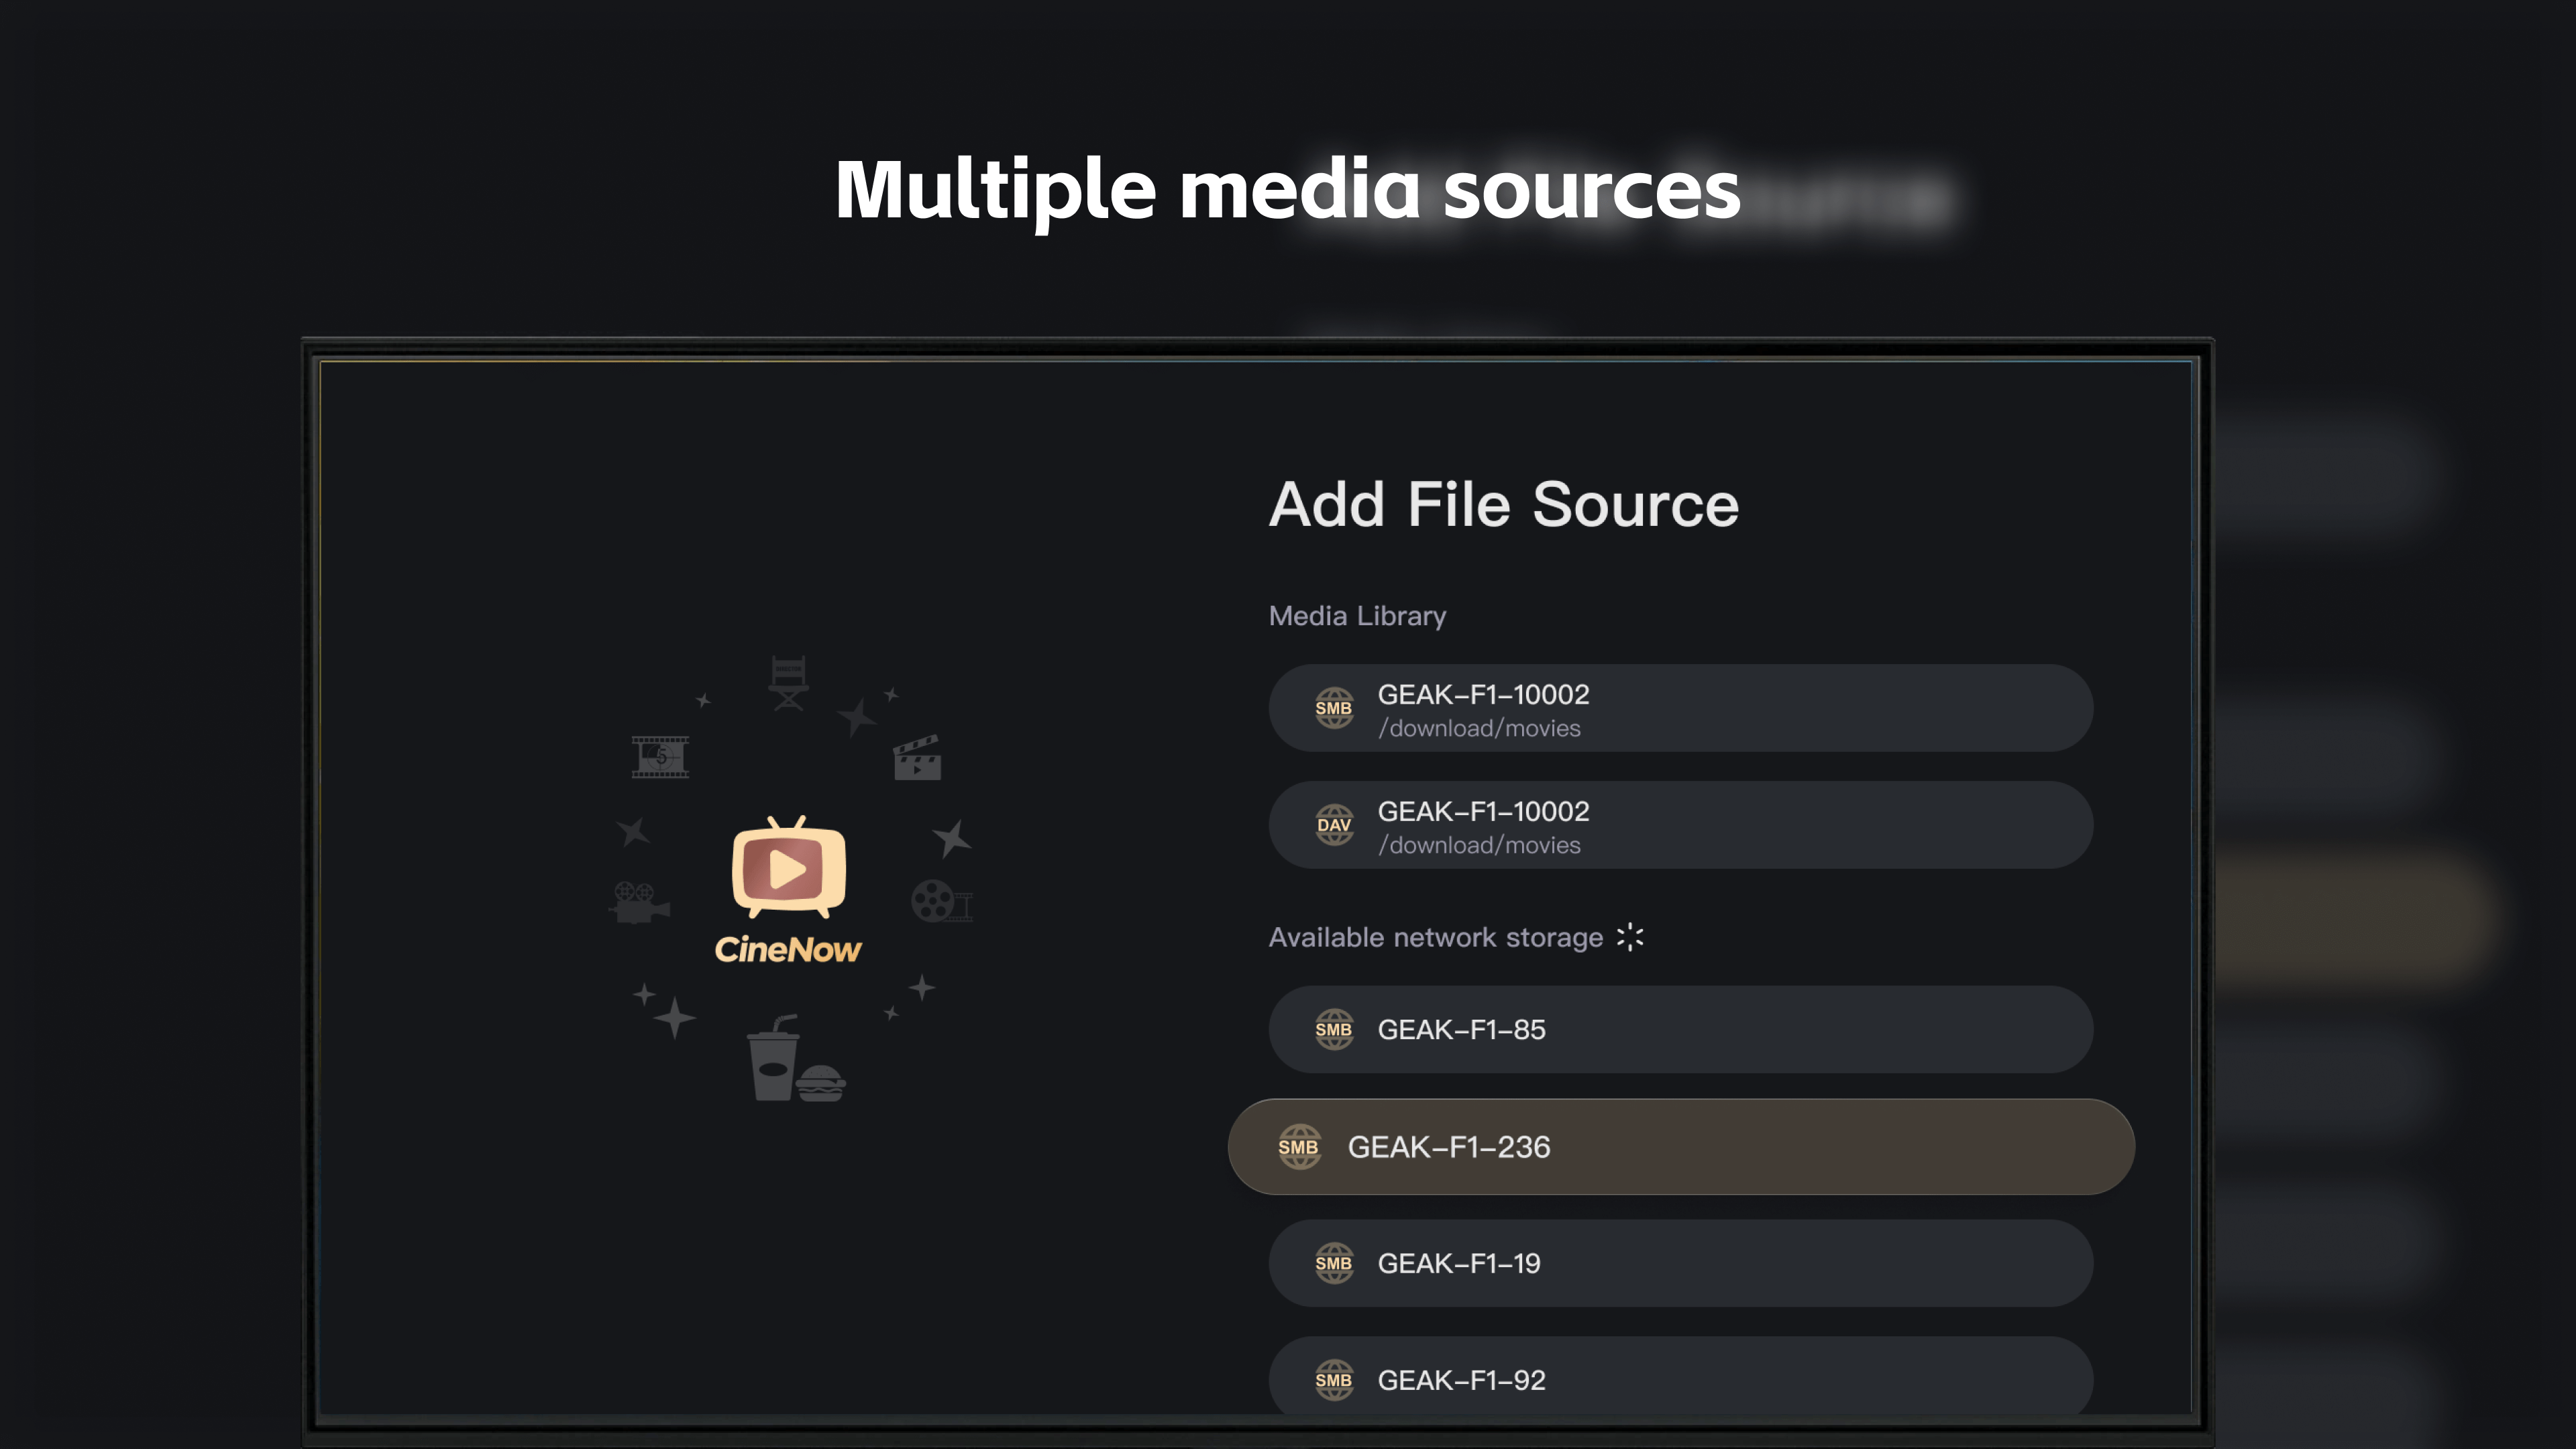Click the Available network storage label
This screenshot has width=2576, height=1449.
click(x=1436, y=938)
